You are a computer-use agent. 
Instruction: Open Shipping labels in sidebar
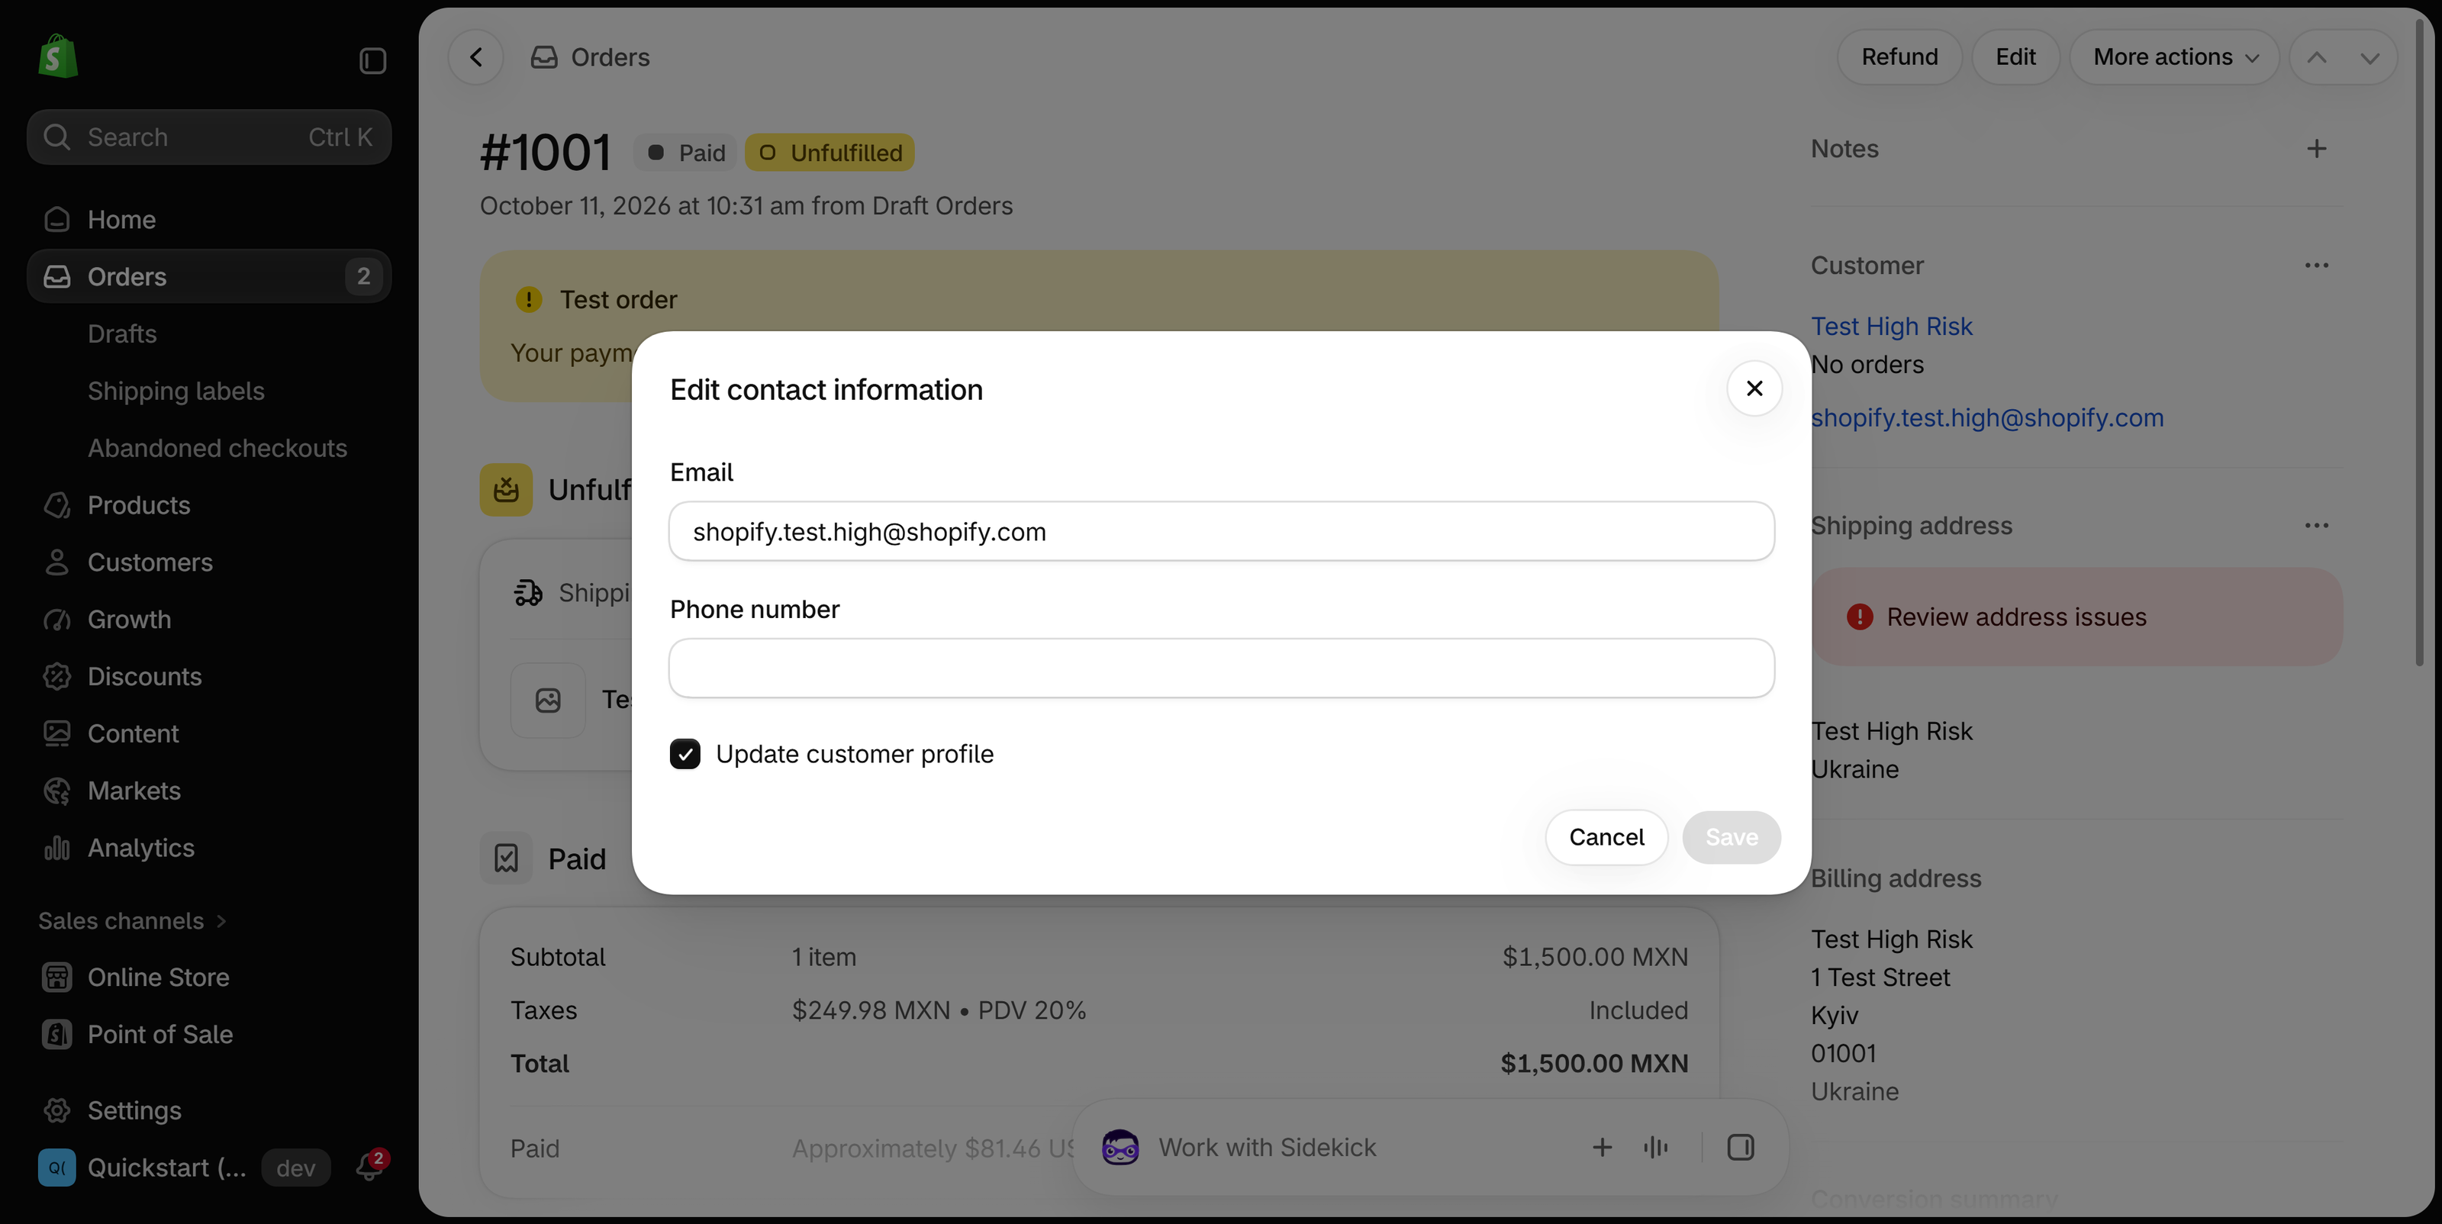point(176,391)
